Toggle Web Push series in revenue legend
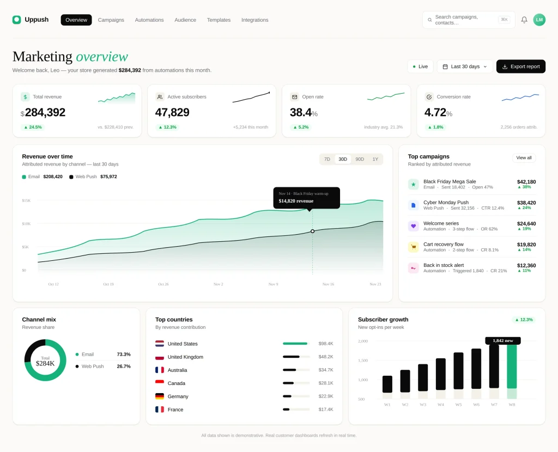The height and width of the screenshot is (452, 558). (93, 176)
